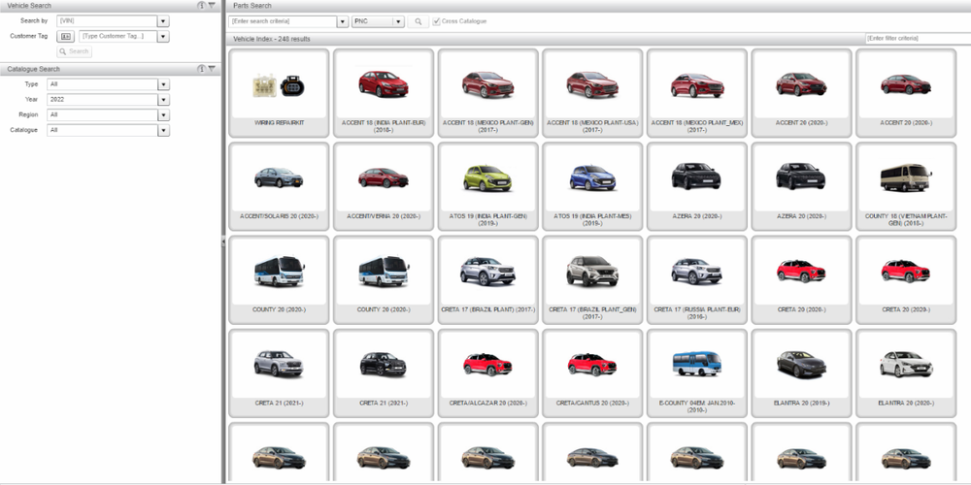Click the Parts Search panel title
Image resolution: width=971 pixels, height=485 pixels.
pyautogui.click(x=252, y=6)
